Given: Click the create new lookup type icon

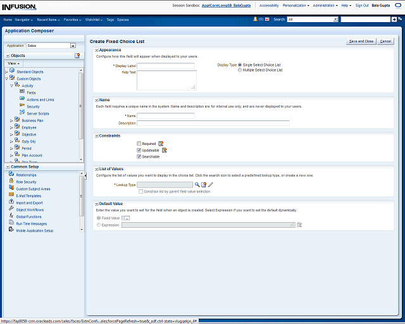Looking at the screenshot, I should pyautogui.click(x=204, y=184).
